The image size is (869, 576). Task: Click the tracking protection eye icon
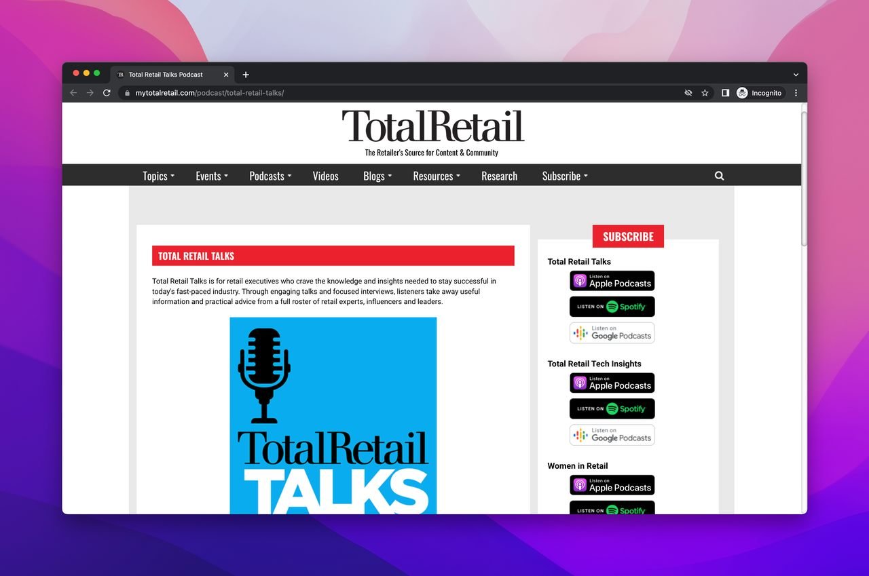pyautogui.click(x=688, y=93)
